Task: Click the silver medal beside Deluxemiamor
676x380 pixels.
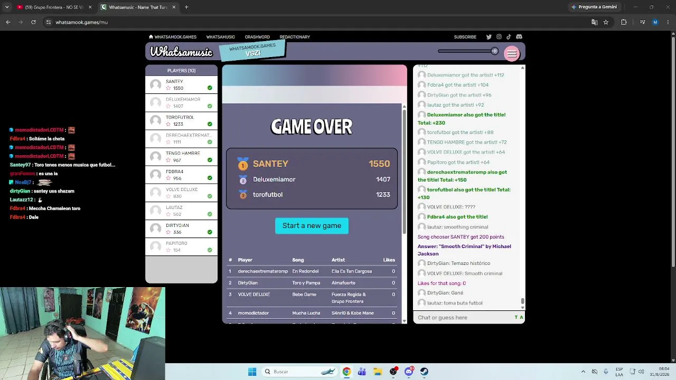Action: [x=243, y=180]
